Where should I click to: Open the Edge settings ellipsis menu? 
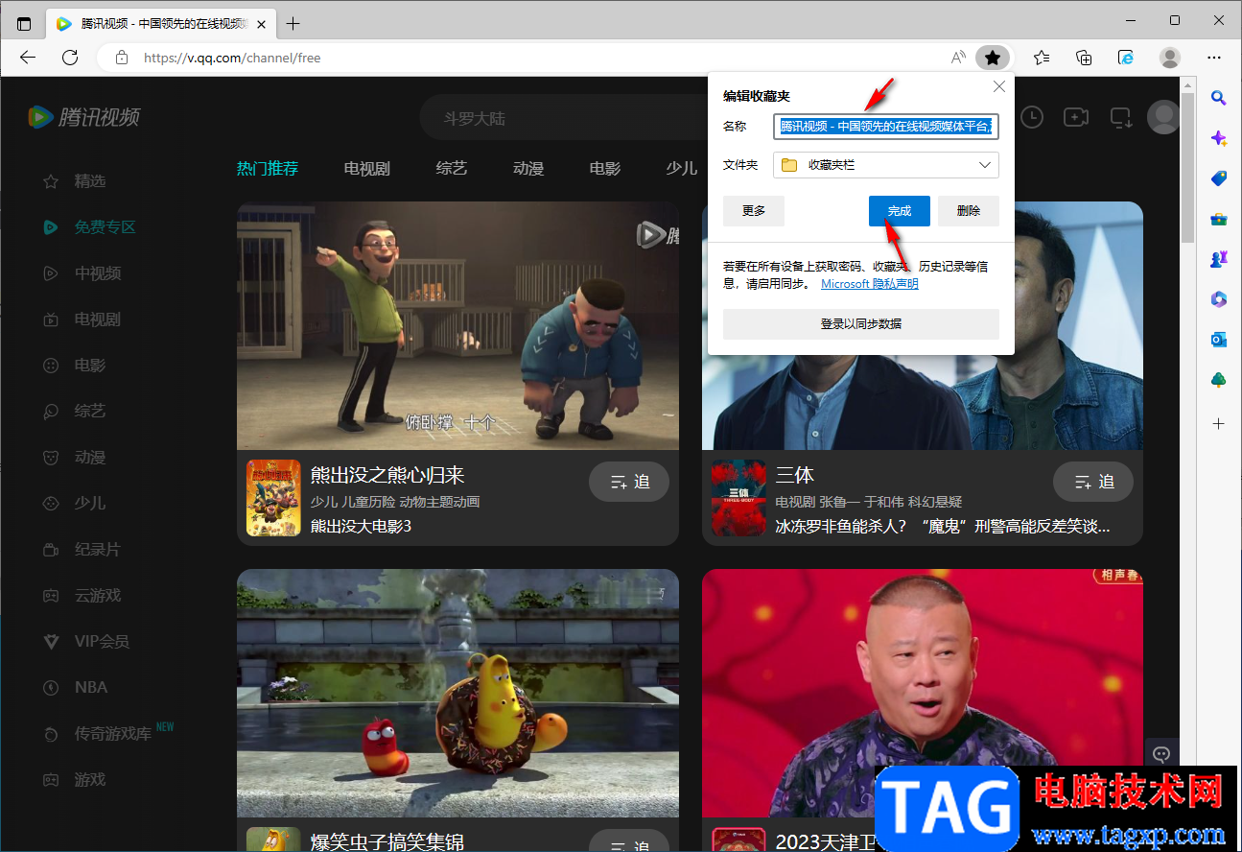point(1214,58)
